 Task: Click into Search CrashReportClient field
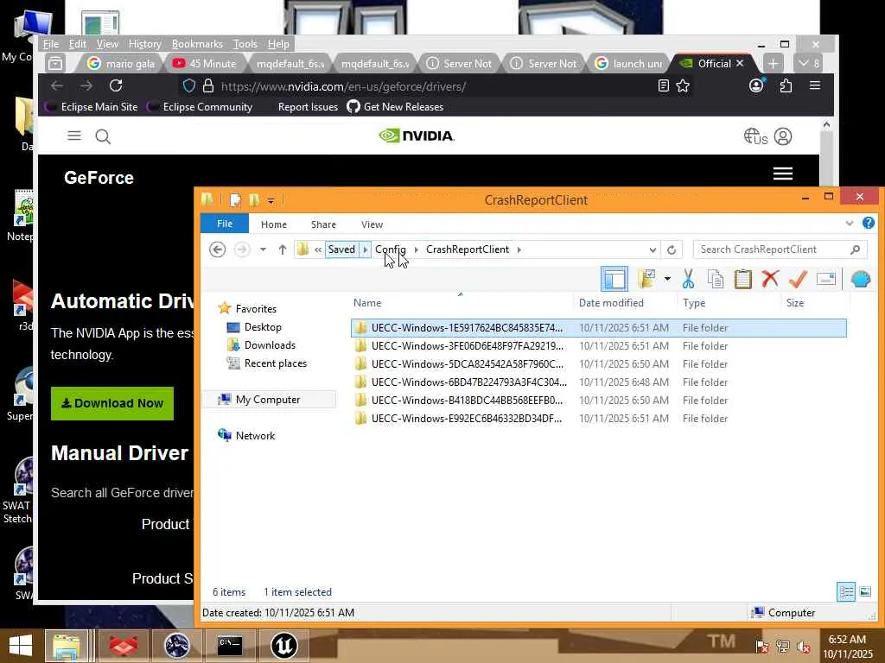click(x=780, y=249)
